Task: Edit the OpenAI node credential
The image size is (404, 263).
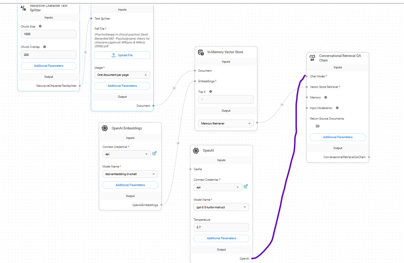Action: 246,186
